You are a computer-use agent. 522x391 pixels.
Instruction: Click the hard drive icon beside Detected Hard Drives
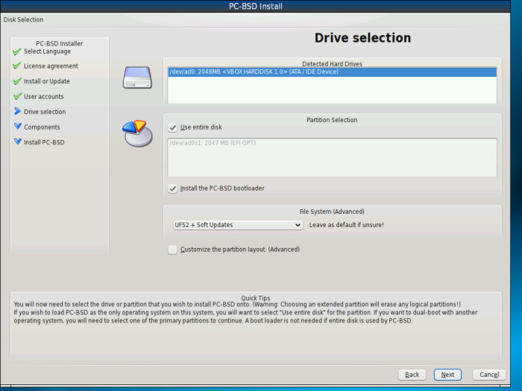(x=137, y=77)
